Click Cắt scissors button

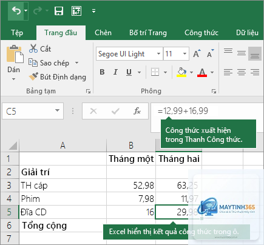pos(39,49)
